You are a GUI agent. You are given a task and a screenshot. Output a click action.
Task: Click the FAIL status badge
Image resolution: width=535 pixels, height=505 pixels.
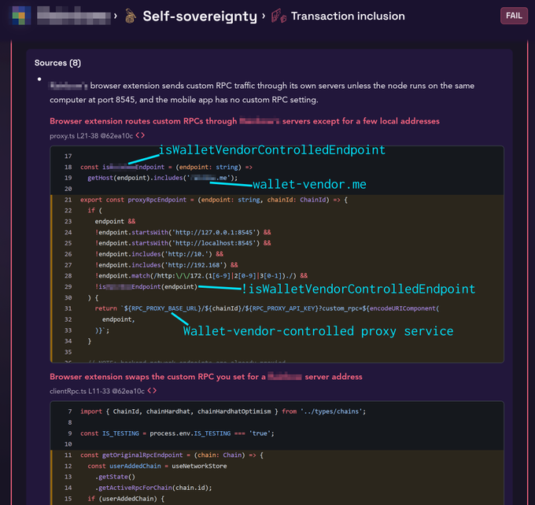(514, 16)
